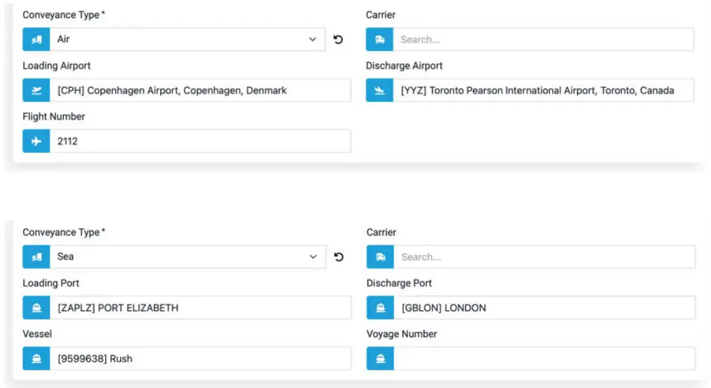Click the ship icon beside Discharge Port

(380, 308)
